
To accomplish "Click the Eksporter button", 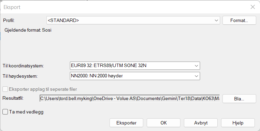I will (x=126, y=123).
